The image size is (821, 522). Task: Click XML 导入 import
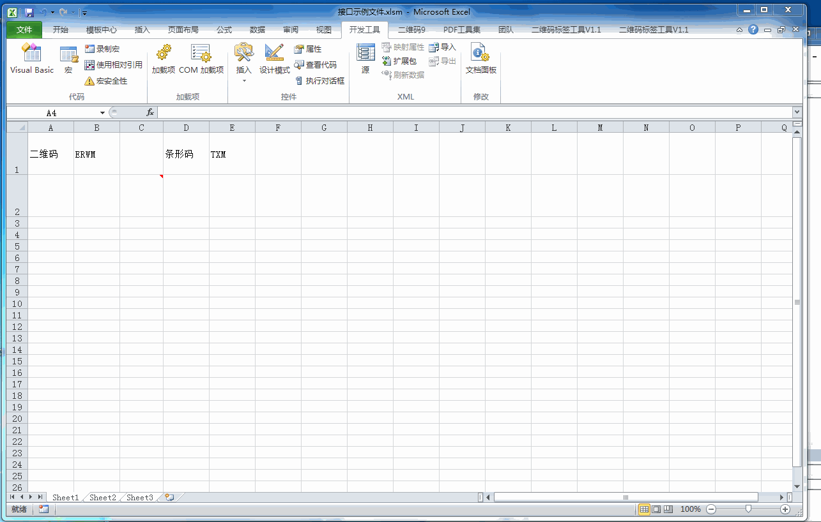click(443, 47)
